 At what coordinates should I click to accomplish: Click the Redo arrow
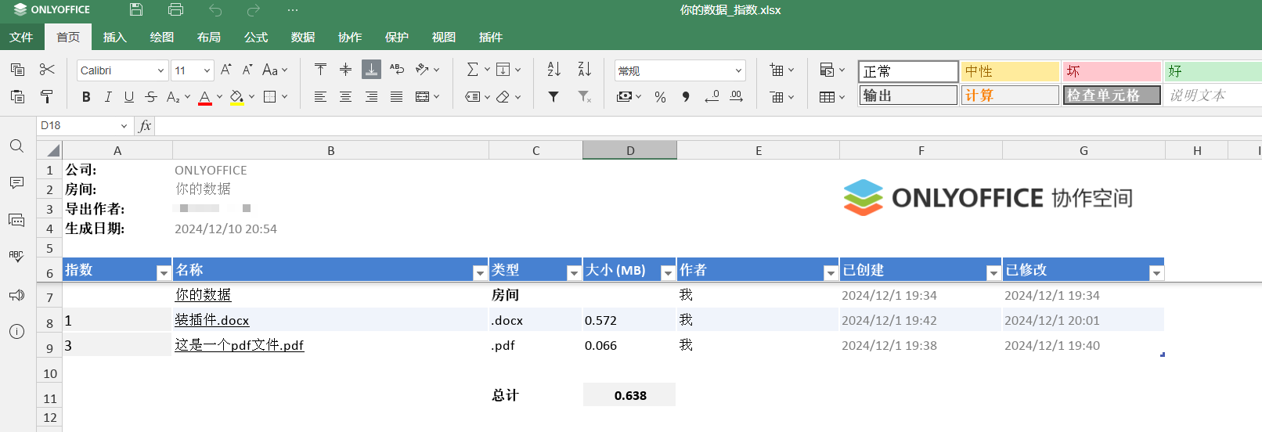(x=254, y=10)
